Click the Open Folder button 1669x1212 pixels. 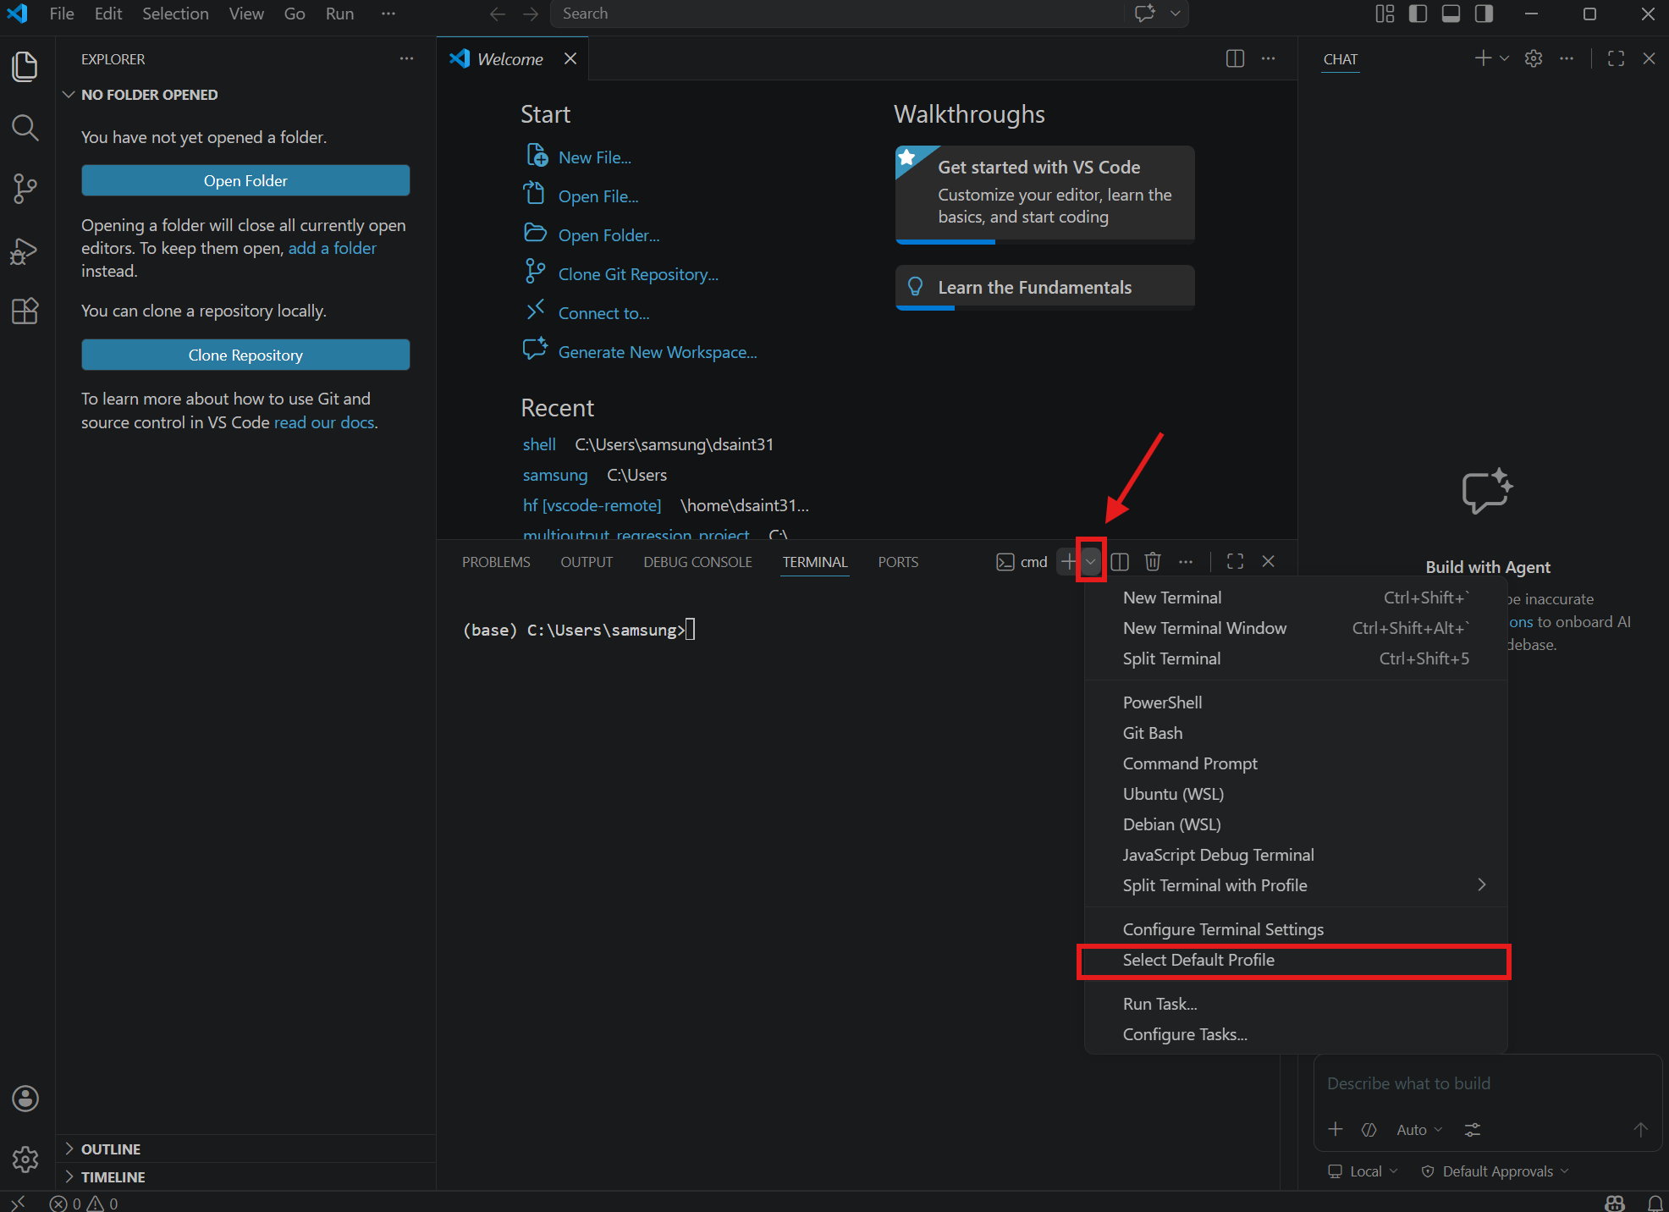(x=245, y=180)
